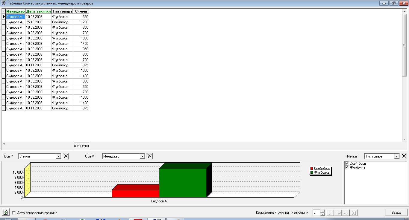Click the current row arrow indicator
This screenshot has height=220, width=409.
point(4,17)
